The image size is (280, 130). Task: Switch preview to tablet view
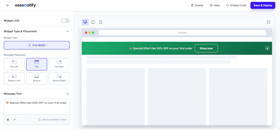93,22
